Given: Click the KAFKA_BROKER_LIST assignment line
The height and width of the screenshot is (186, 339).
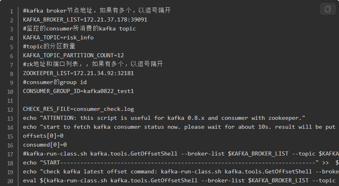Looking at the screenshot, I should pos(85,19).
